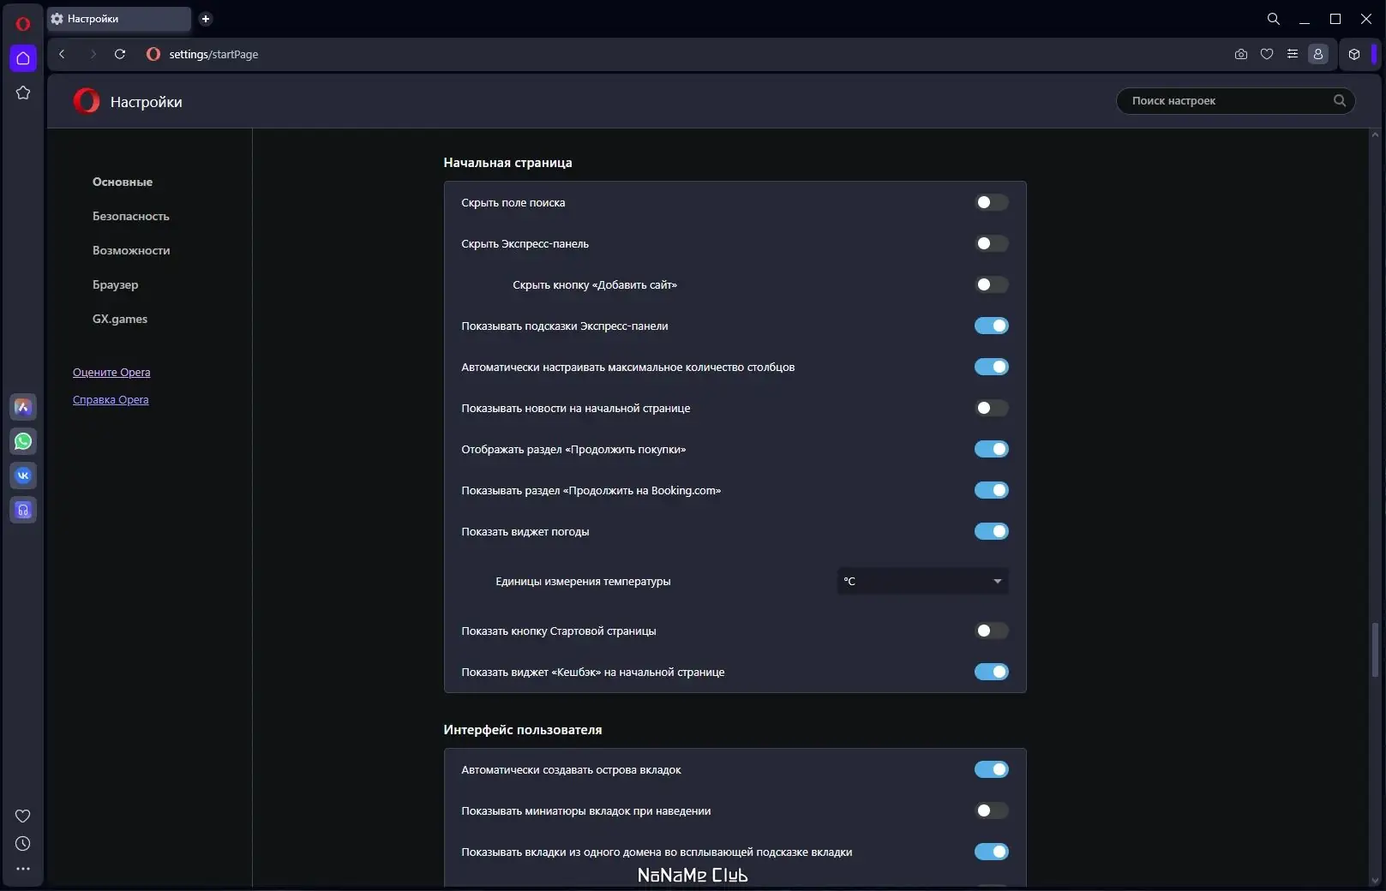
Task: Focus the 'Поиск настроек' search field
Action: coord(1226,101)
